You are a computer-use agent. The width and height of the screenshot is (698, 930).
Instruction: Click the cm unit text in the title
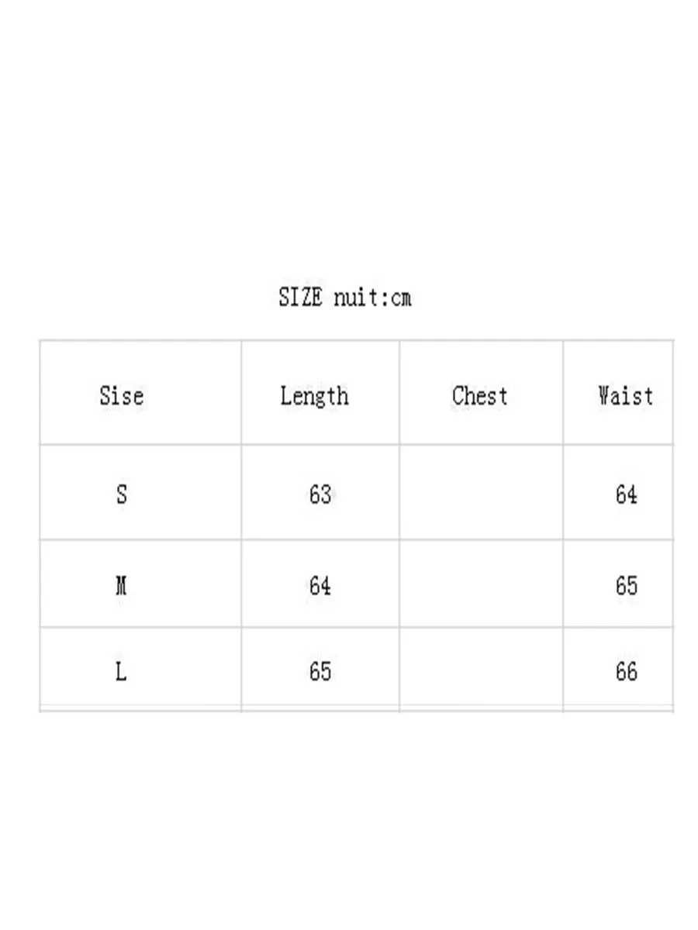click(401, 298)
